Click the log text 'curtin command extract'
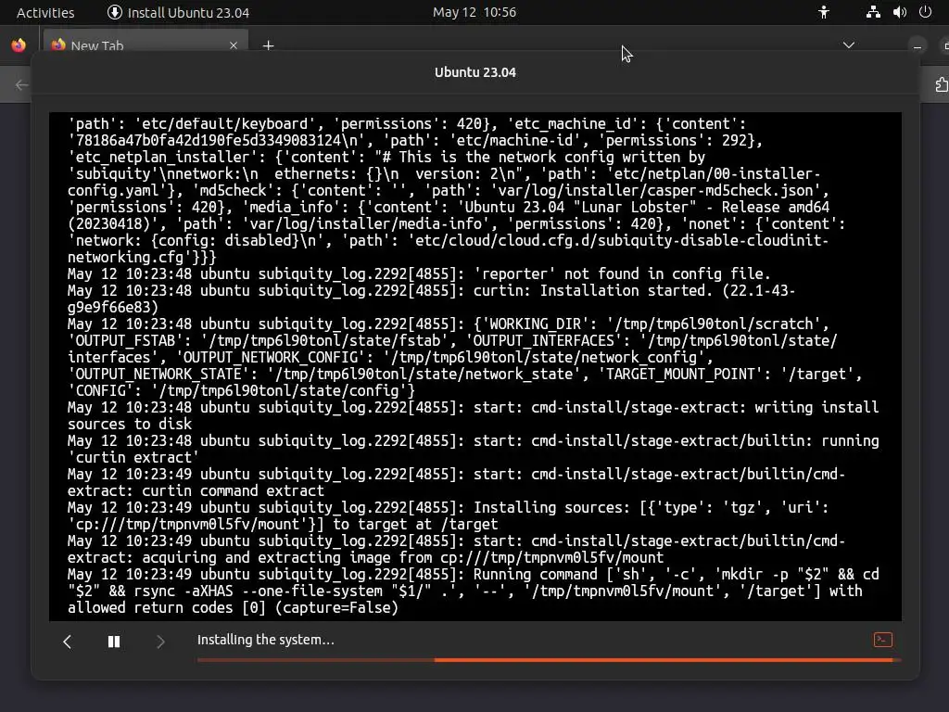949x712 pixels. [x=233, y=491]
